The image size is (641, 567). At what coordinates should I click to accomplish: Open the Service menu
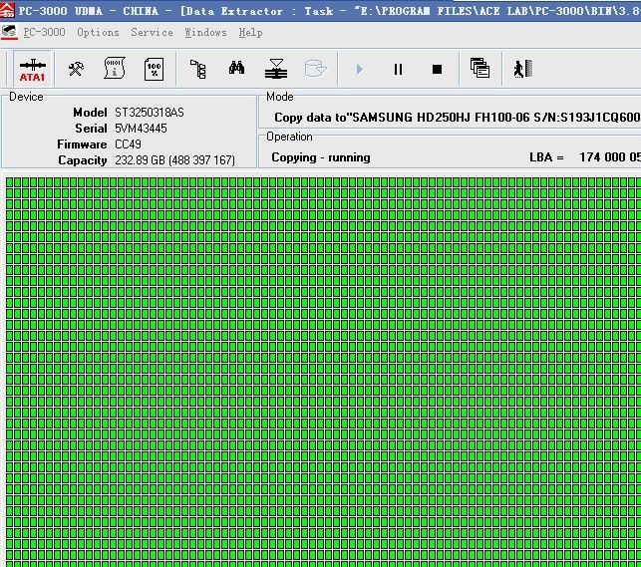click(x=152, y=32)
